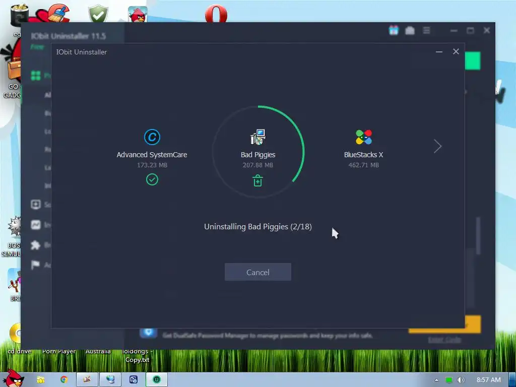The height and width of the screenshot is (387, 516).
Task: Click the puzzle-piece Browser Extensions icon
Action: [36, 245]
